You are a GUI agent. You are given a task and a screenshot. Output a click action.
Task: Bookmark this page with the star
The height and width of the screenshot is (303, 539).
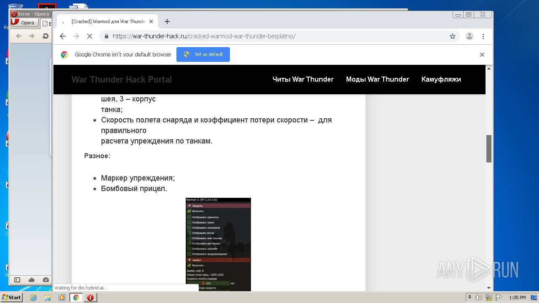(453, 36)
